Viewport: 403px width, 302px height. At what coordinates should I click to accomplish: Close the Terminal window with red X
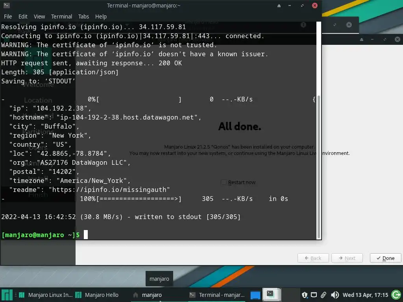pyautogui.click(x=314, y=6)
